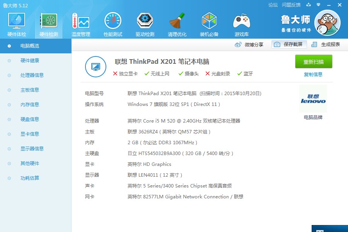The height and width of the screenshot is (232, 348).
Task: Switch to 硬盘信息 in the sidebar
Action: (30, 119)
